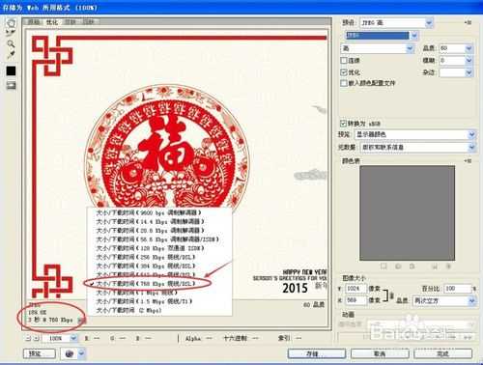This screenshot has width=483, height=365.
Task: Toggle slices visibility icon
Action: tap(11, 85)
